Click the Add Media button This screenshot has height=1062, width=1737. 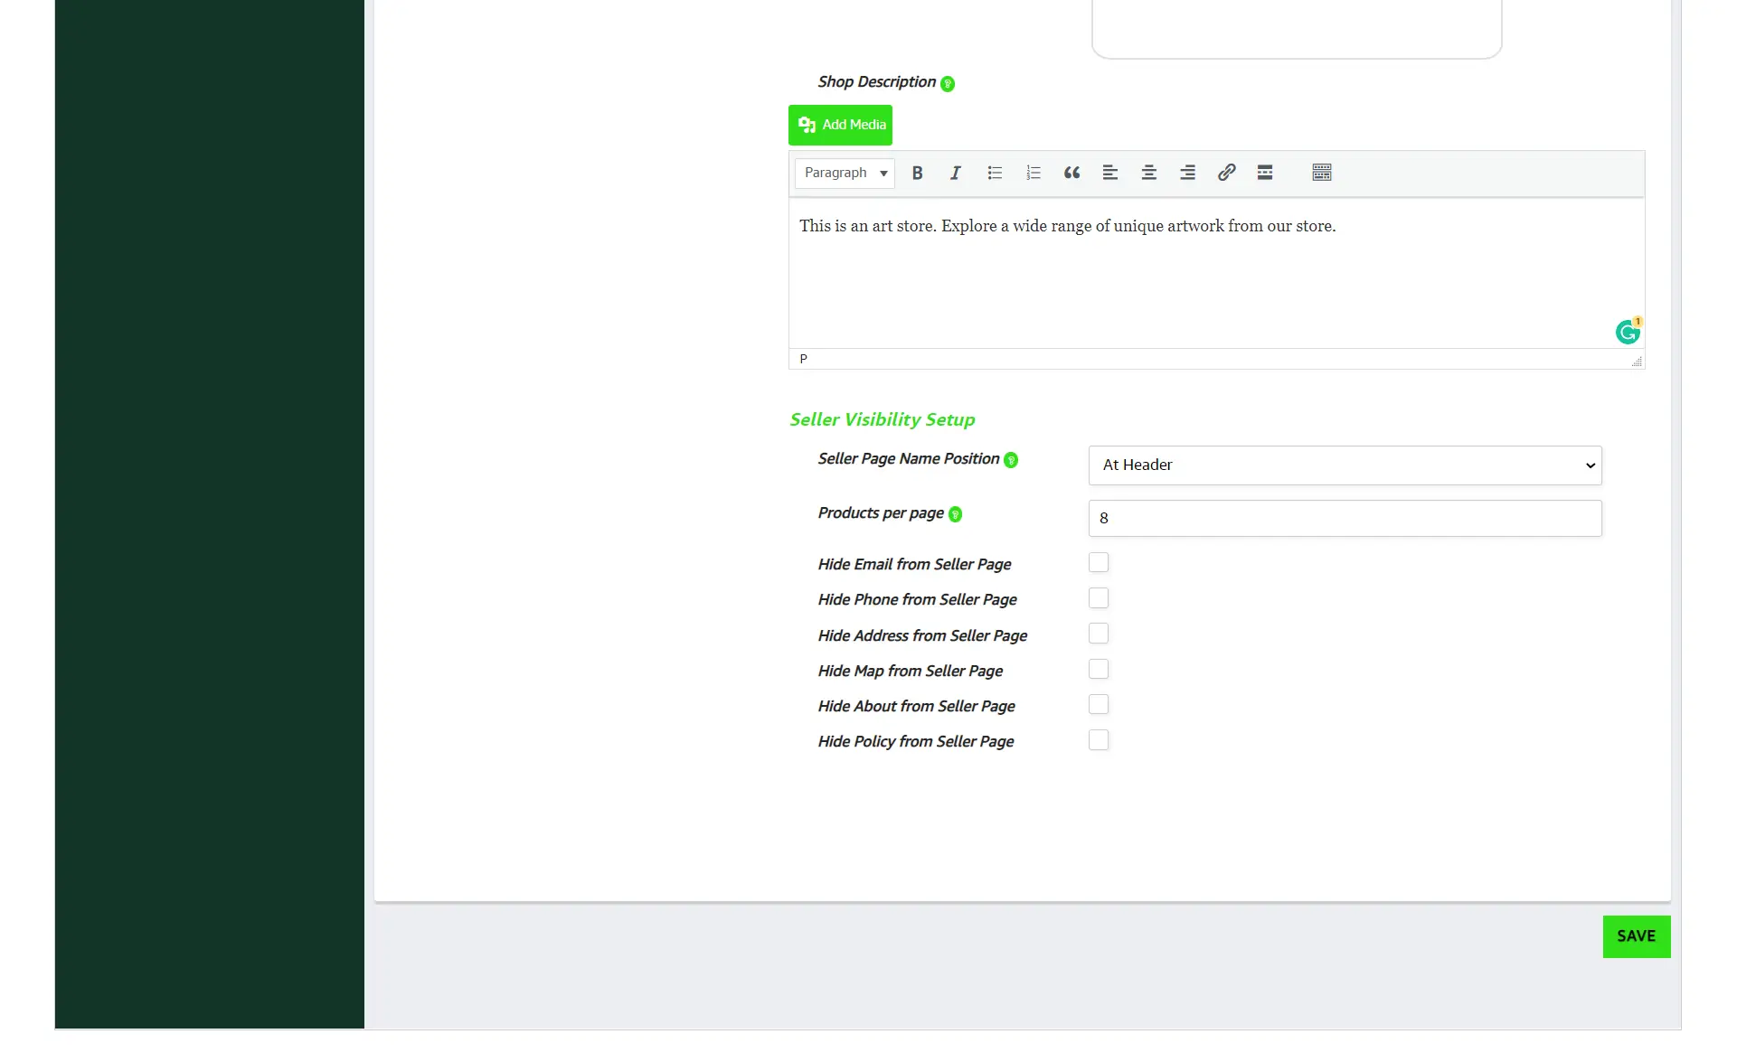click(839, 125)
